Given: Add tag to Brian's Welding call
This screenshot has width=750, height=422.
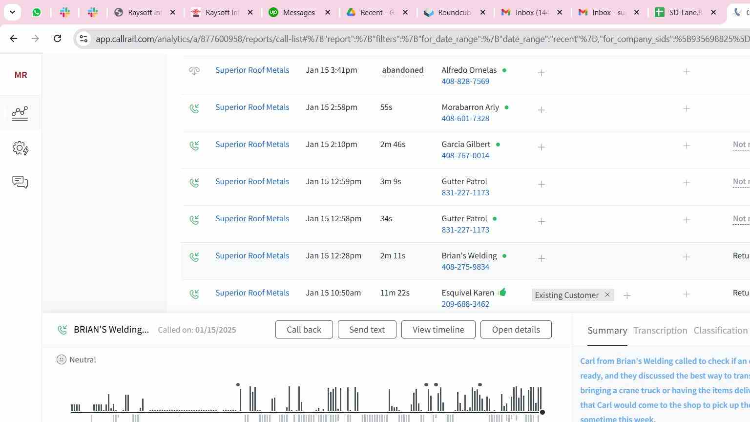Looking at the screenshot, I should [x=541, y=258].
